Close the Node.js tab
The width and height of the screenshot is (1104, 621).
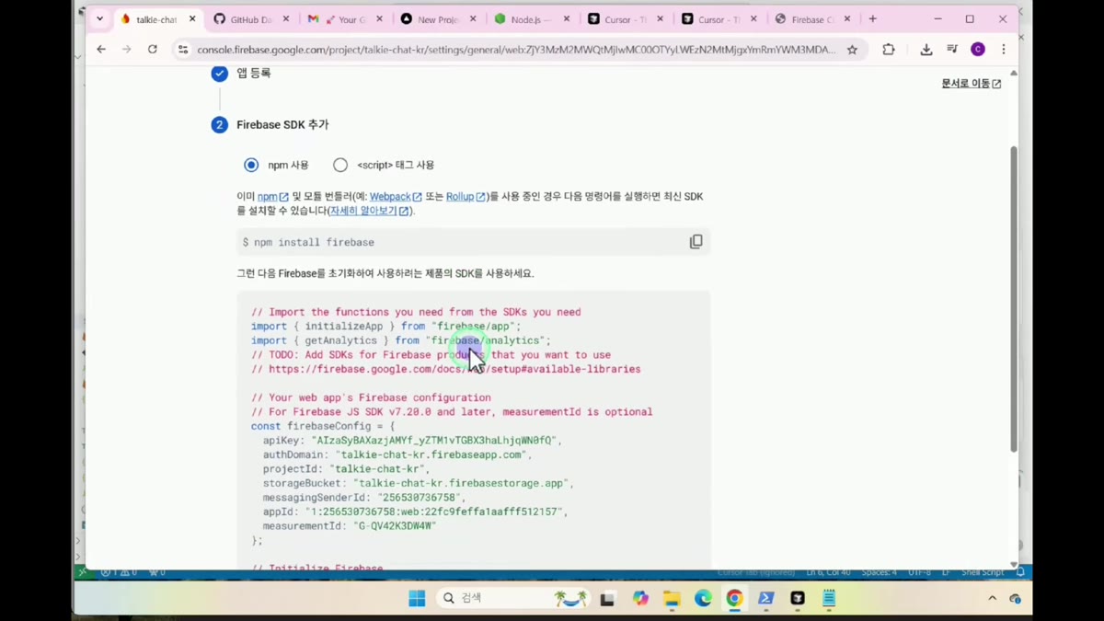567,19
